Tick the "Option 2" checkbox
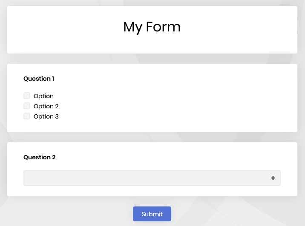305x226 pixels. click(x=27, y=106)
